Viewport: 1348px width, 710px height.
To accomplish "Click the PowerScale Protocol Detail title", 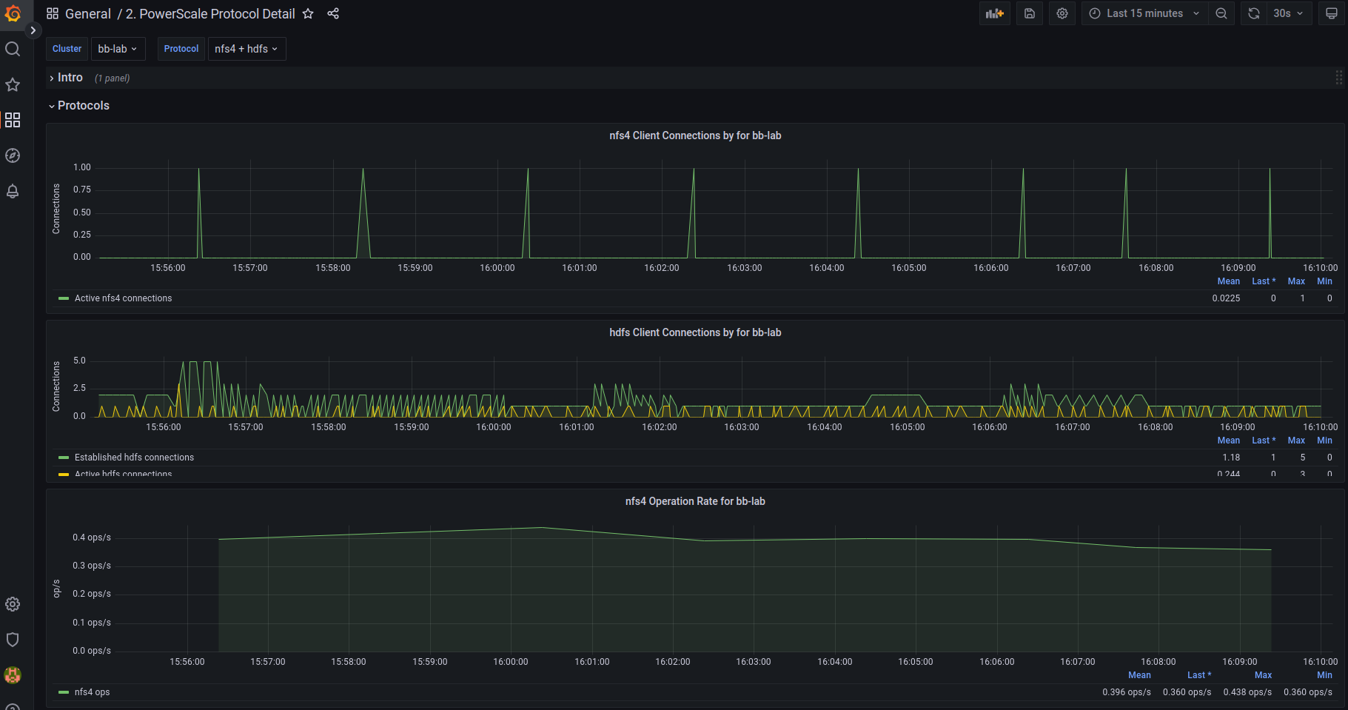I will click(210, 13).
